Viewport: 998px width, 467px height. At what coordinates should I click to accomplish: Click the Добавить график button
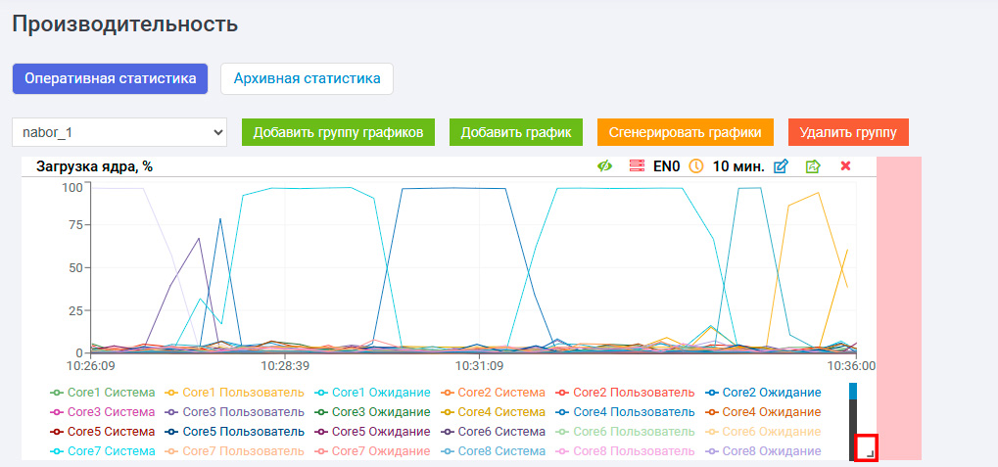(x=516, y=132)
